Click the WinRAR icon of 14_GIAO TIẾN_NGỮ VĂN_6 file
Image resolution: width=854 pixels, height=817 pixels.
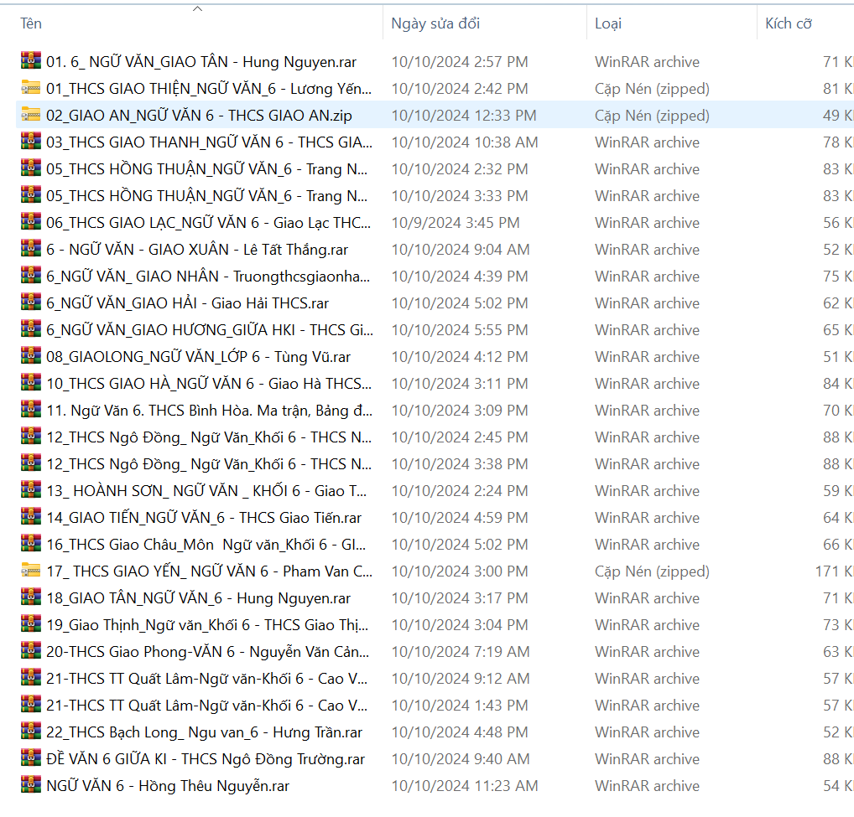[x=31, y=518]
